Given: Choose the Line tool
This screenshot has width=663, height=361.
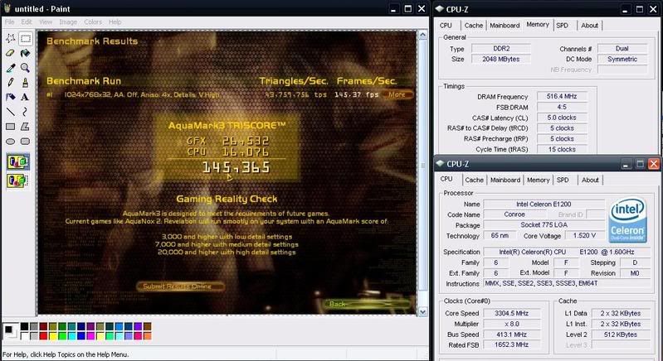Looking at the screenshot, I should click(11, 112).
